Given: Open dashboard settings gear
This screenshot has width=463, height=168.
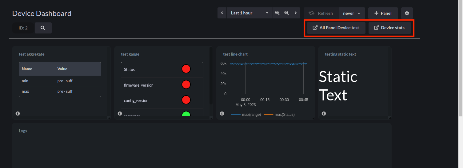Looking at the screenshot, I should tap(407, 13).
